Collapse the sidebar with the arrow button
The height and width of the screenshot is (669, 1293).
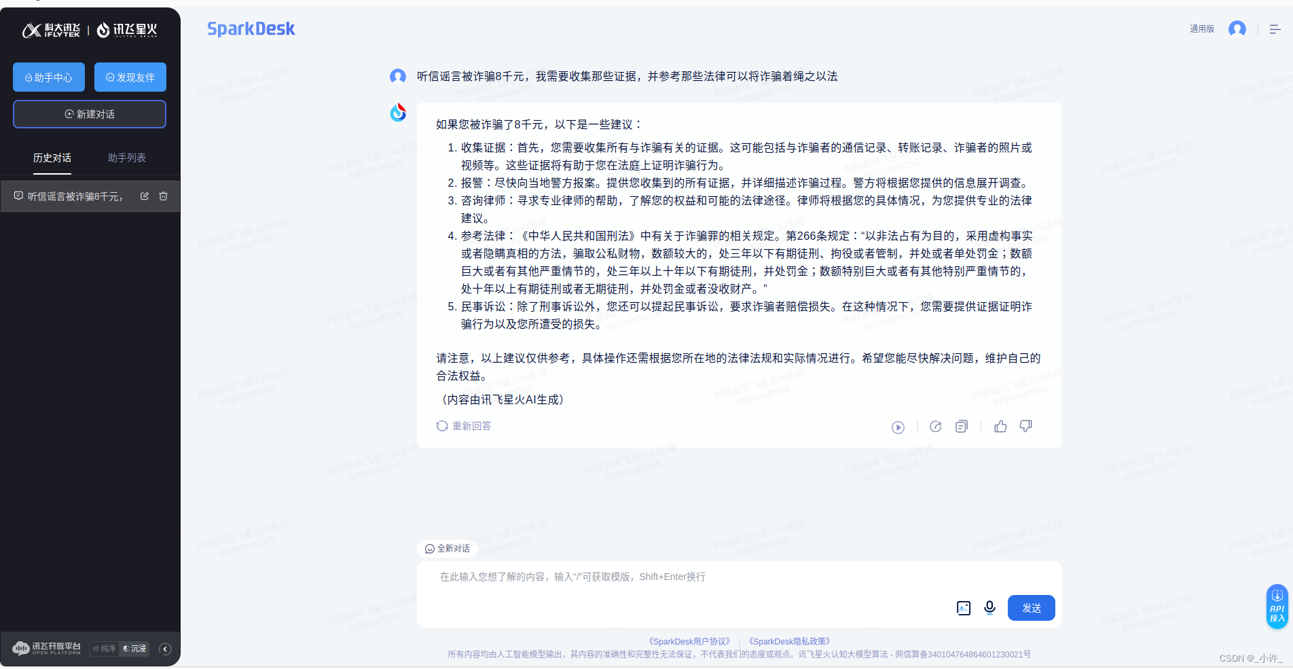pyautogui.click(x=165, y=649)
